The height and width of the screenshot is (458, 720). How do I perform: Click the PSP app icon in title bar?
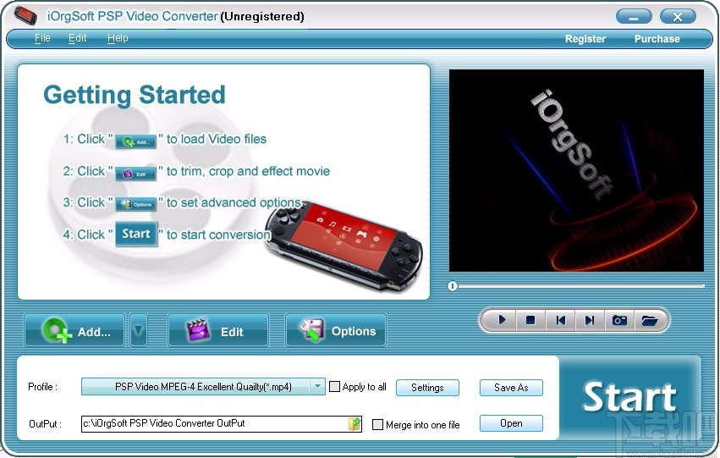coord(25,15)
